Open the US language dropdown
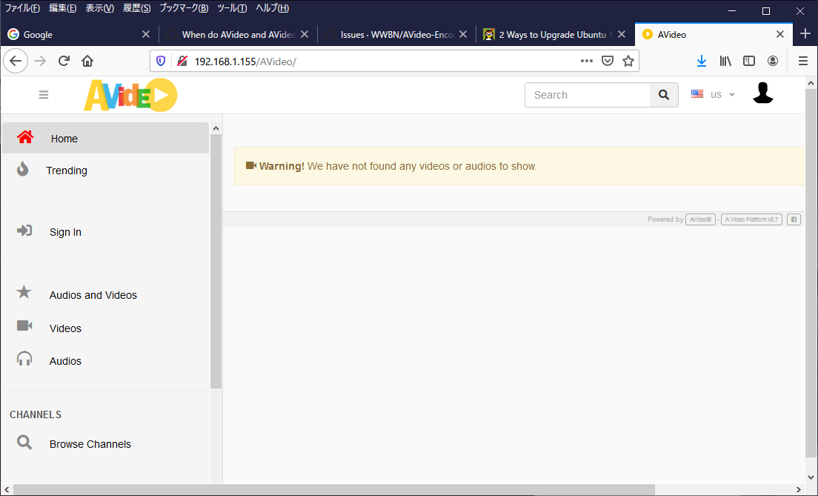This screenshot has width=818, height=496. click(713, 94)
